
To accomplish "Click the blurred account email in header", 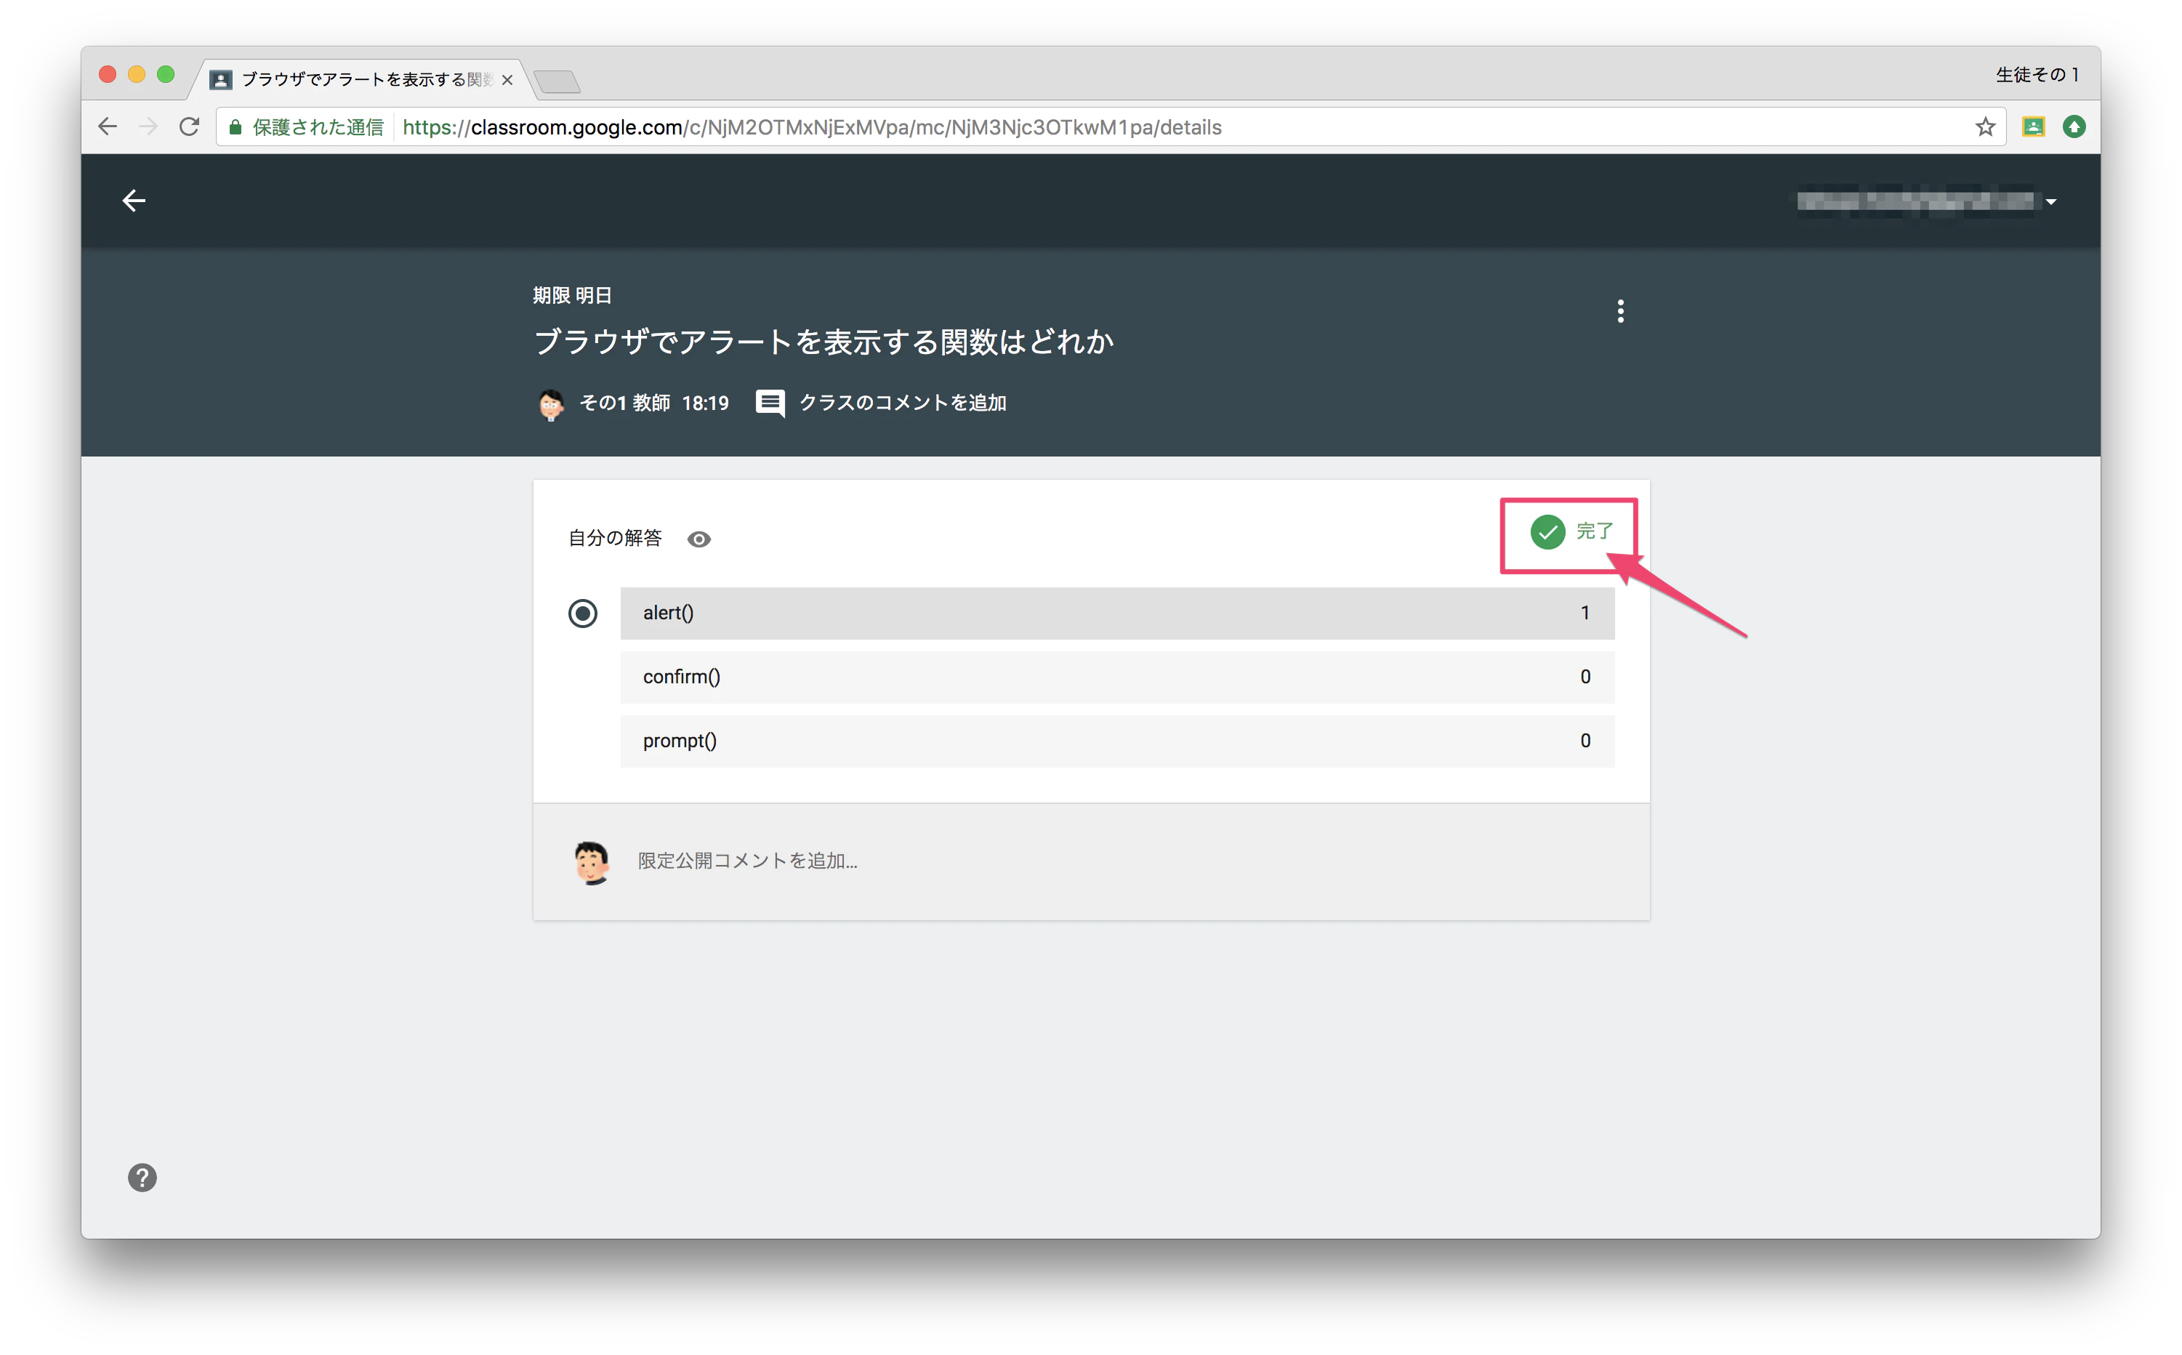I will pos(1917,201).
